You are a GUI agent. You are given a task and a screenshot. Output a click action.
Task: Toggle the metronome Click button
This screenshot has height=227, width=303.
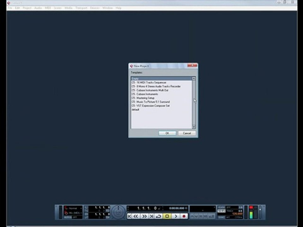pyautogui.click(x=222, y=207)
